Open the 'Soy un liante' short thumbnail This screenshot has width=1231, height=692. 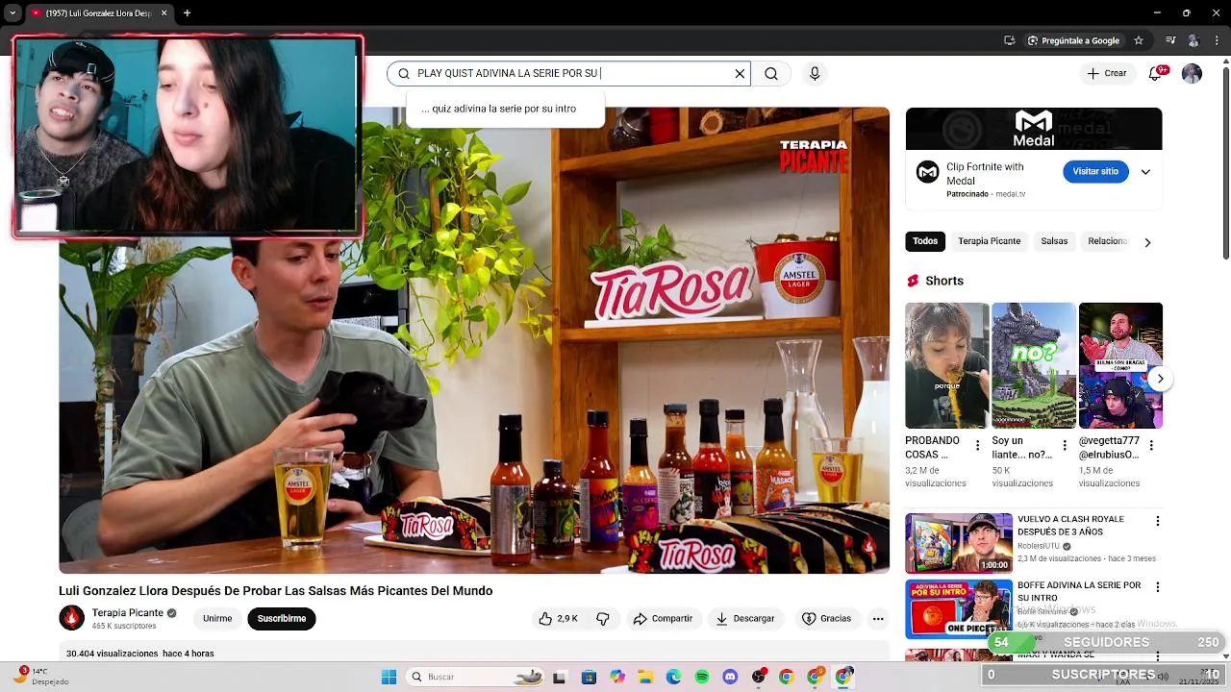[1034, 365]
